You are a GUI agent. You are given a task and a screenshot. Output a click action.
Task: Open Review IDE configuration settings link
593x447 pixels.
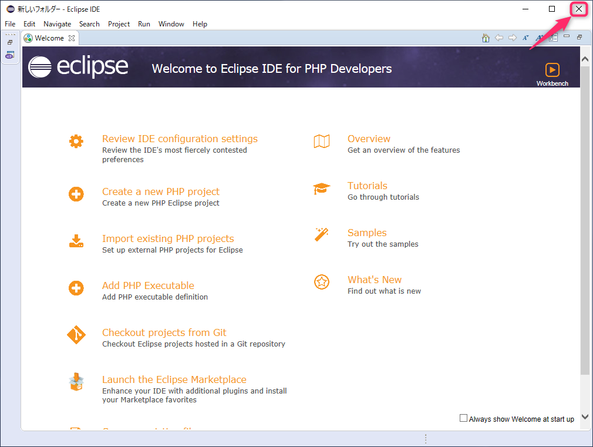coord(180,139)
